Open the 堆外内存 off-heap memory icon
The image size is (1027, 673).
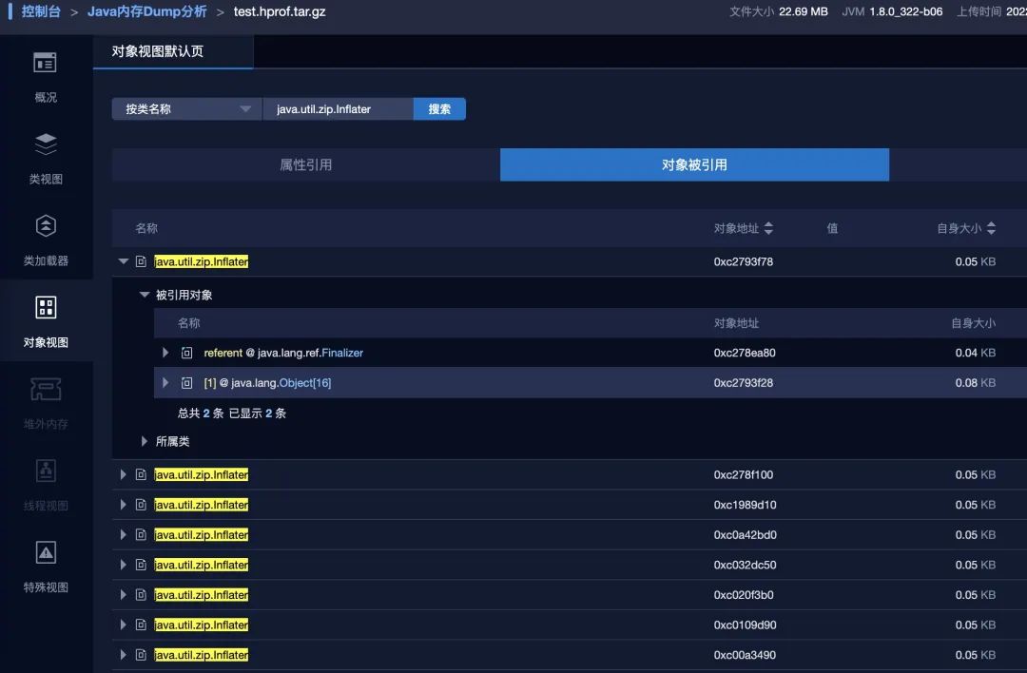46,390
